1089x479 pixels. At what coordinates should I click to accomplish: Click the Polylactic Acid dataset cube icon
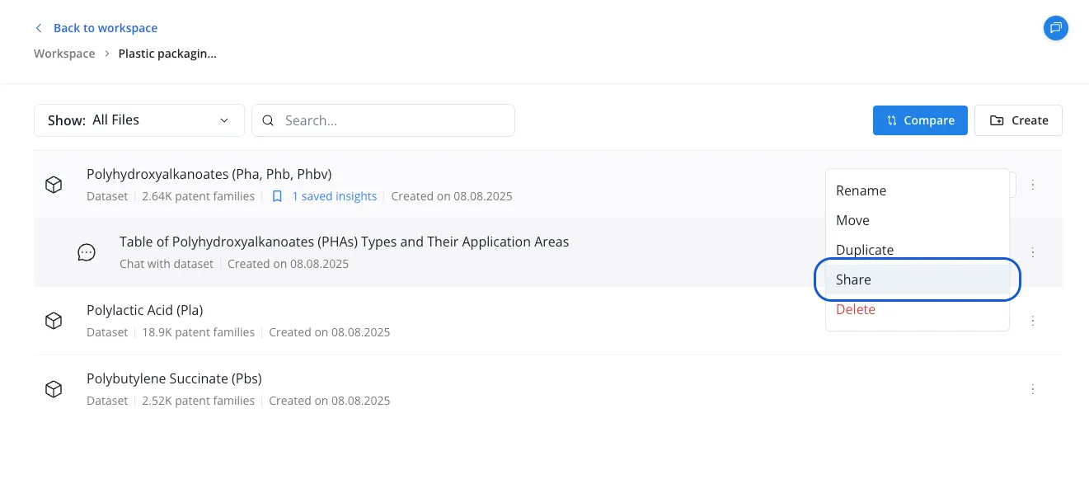(x=54, y=321)
